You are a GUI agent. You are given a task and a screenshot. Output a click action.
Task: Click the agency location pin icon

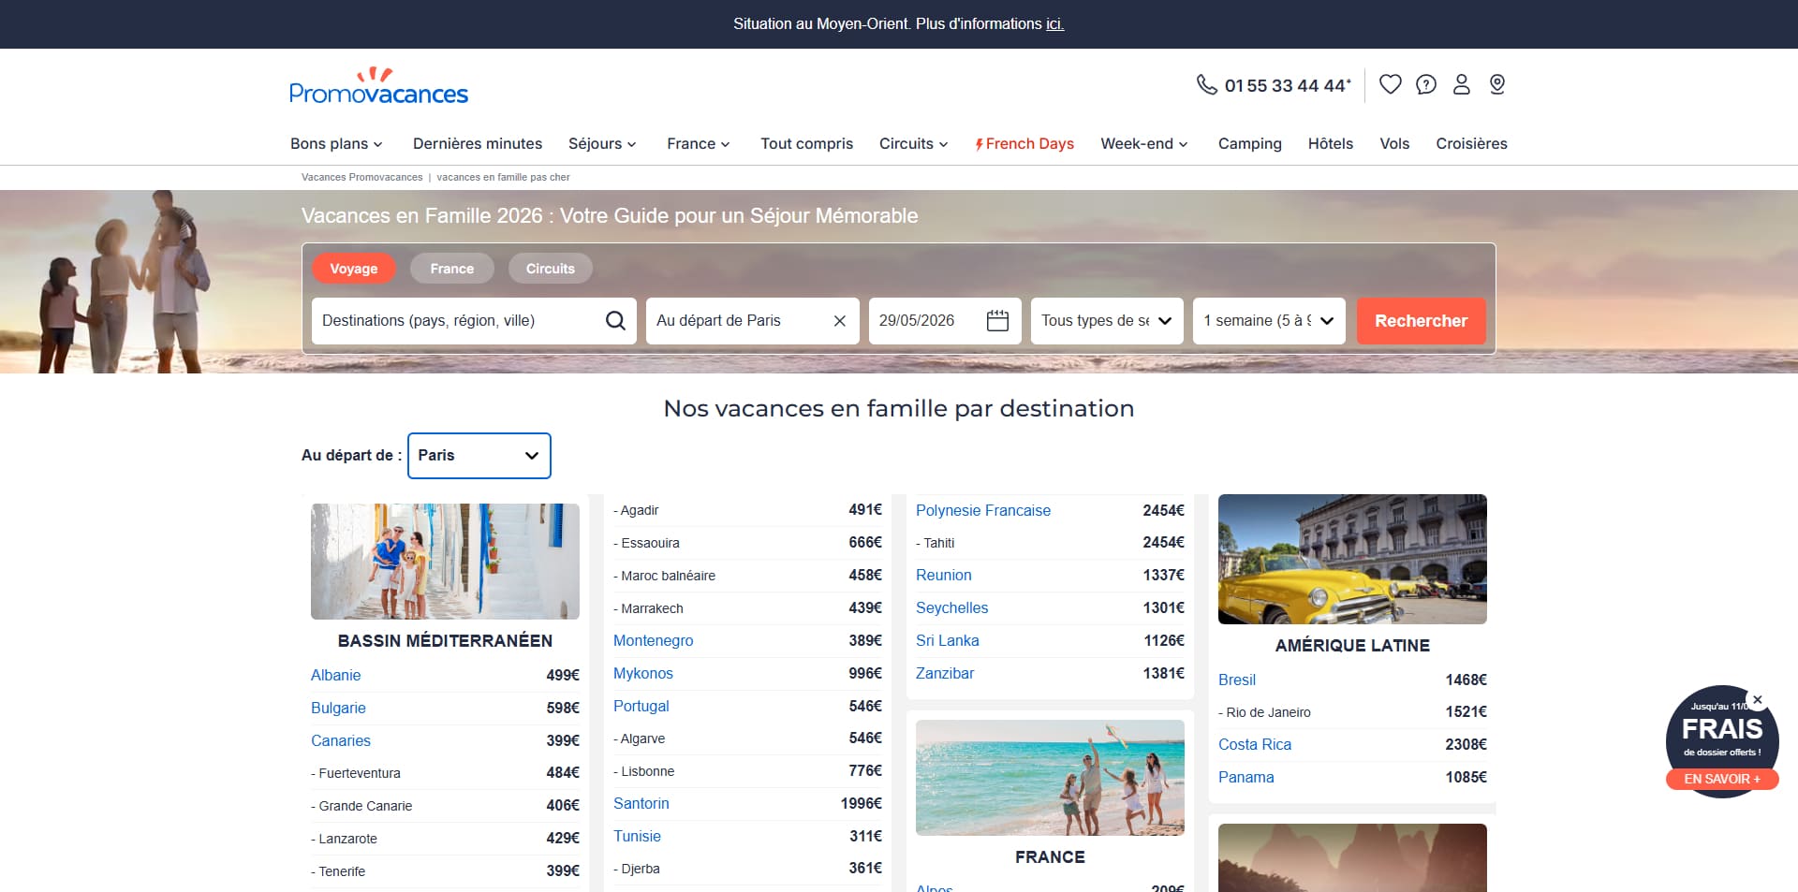click(1497, 84)
